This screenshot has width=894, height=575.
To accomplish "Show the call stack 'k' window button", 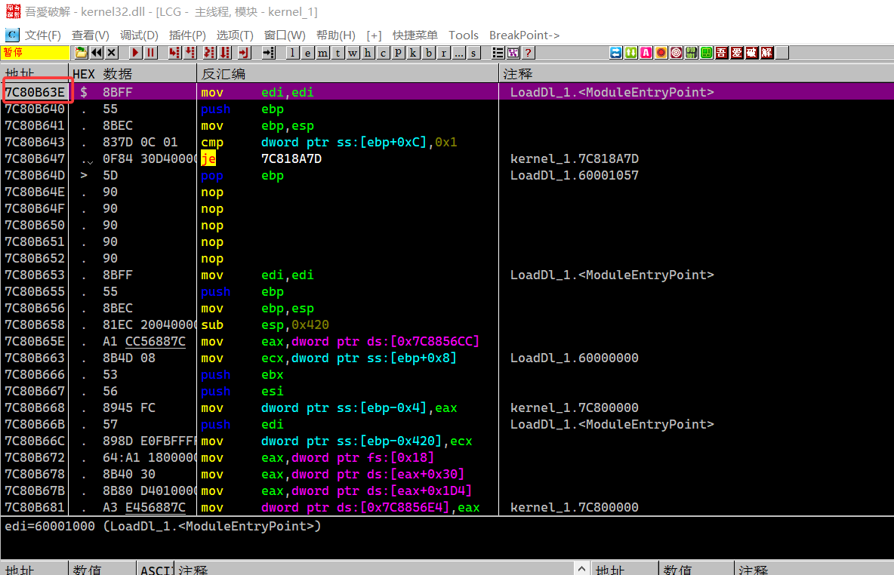I will click(x=414, y=53).
